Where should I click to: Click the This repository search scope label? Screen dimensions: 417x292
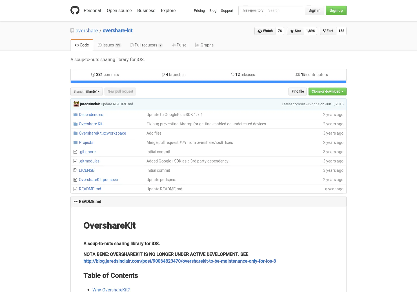pyautogui.click(x=252, y=10)
